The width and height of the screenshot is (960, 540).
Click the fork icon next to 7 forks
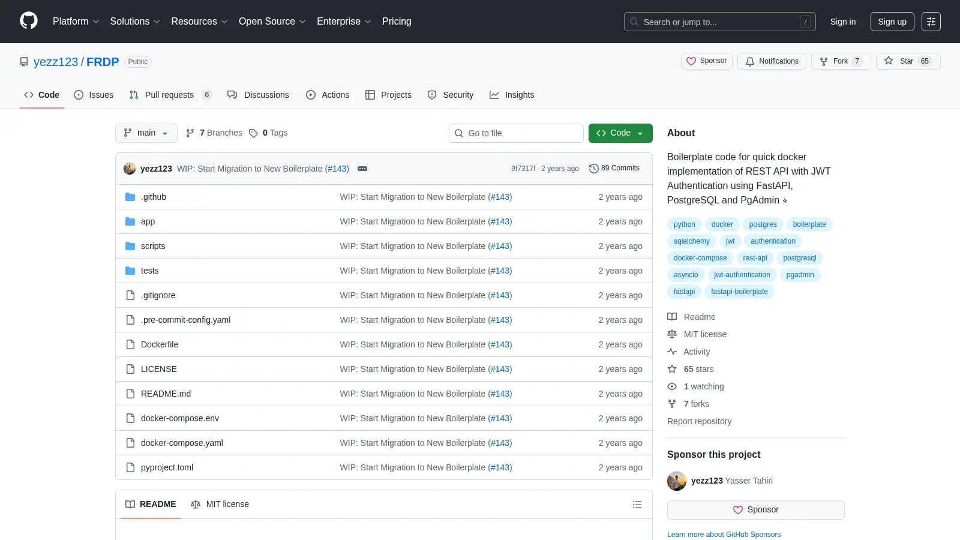[x=672, y=404]
